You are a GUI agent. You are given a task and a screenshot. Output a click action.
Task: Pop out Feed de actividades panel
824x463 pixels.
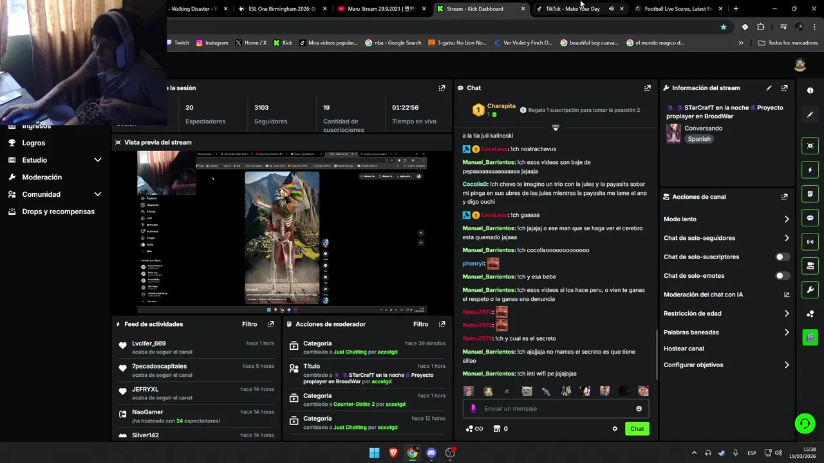(270, 324)
